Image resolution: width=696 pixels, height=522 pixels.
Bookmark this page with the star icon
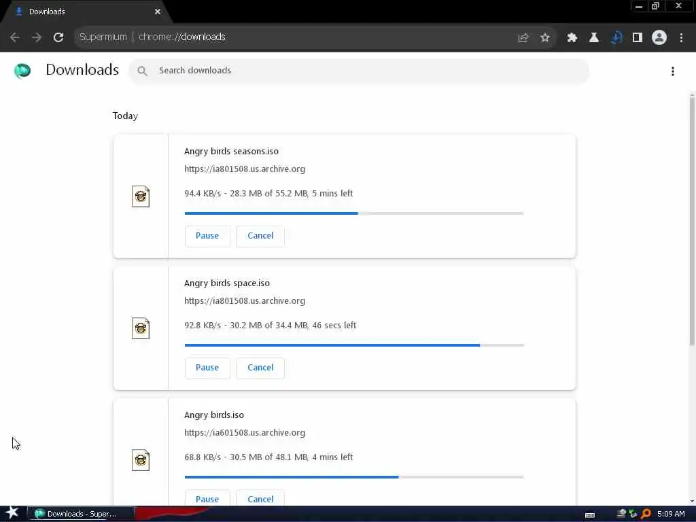click(x=544, y=38)
